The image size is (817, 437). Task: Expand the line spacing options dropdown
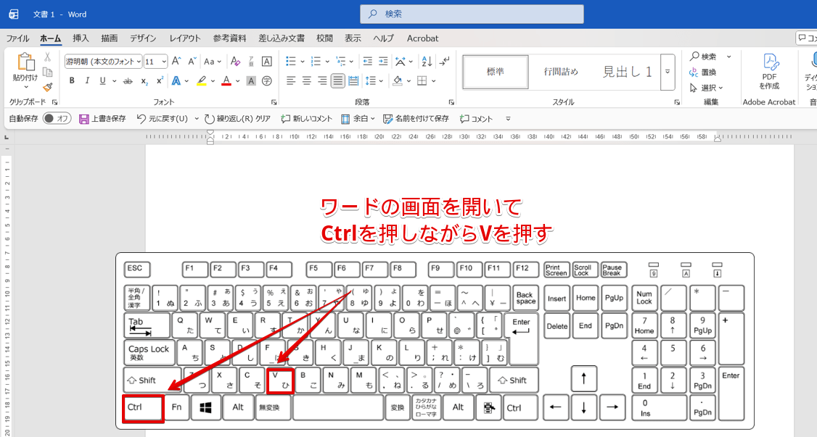pyautogui.click(x=381, y=81)
